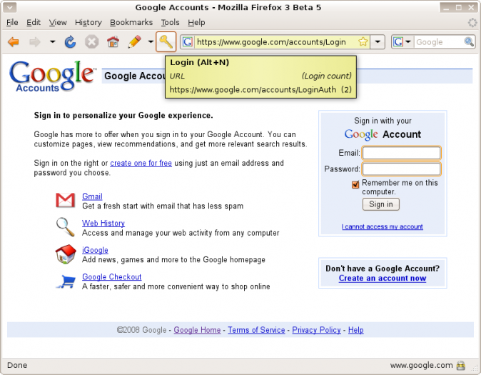Click the key Login toolbar button
This screenshot has height=375, width=481.
(x=166, y=41)
